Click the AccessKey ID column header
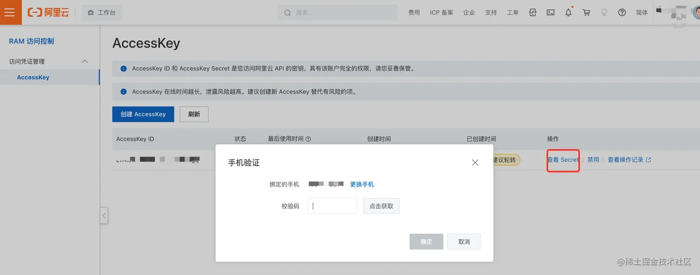Screen dimensions: 700x275 tap(135, 139)
